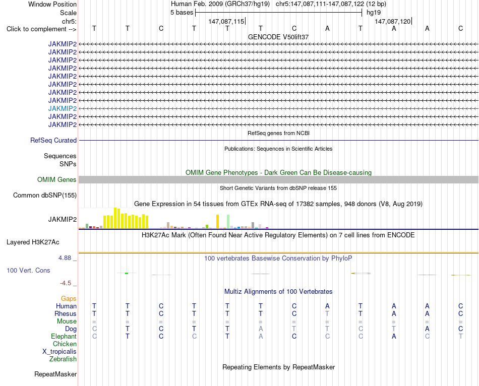Screen dimensions: 479x386
Task: Click the 'Click to complement -->' label
Action: [41, 29]
